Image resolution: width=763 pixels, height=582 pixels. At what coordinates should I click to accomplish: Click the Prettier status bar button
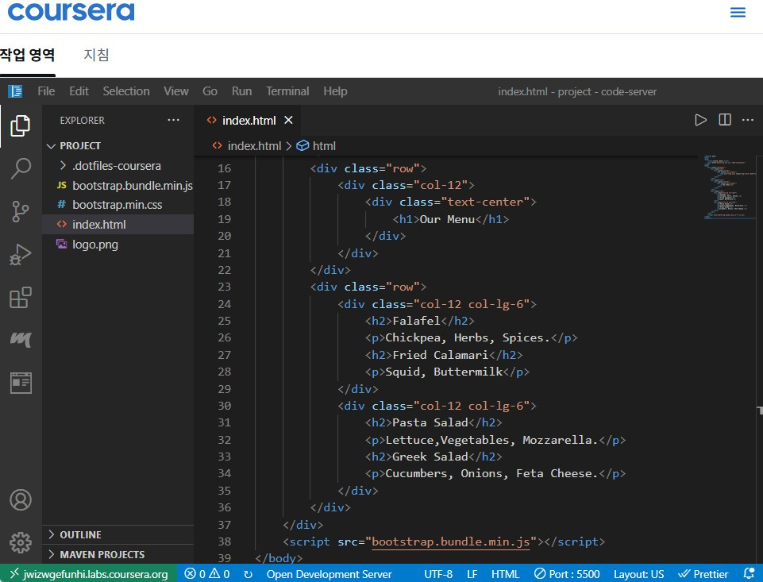point(704,573)
